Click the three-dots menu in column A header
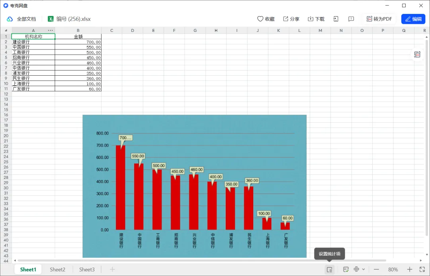This screenshot has height=276, width=430. pos(51,30)
